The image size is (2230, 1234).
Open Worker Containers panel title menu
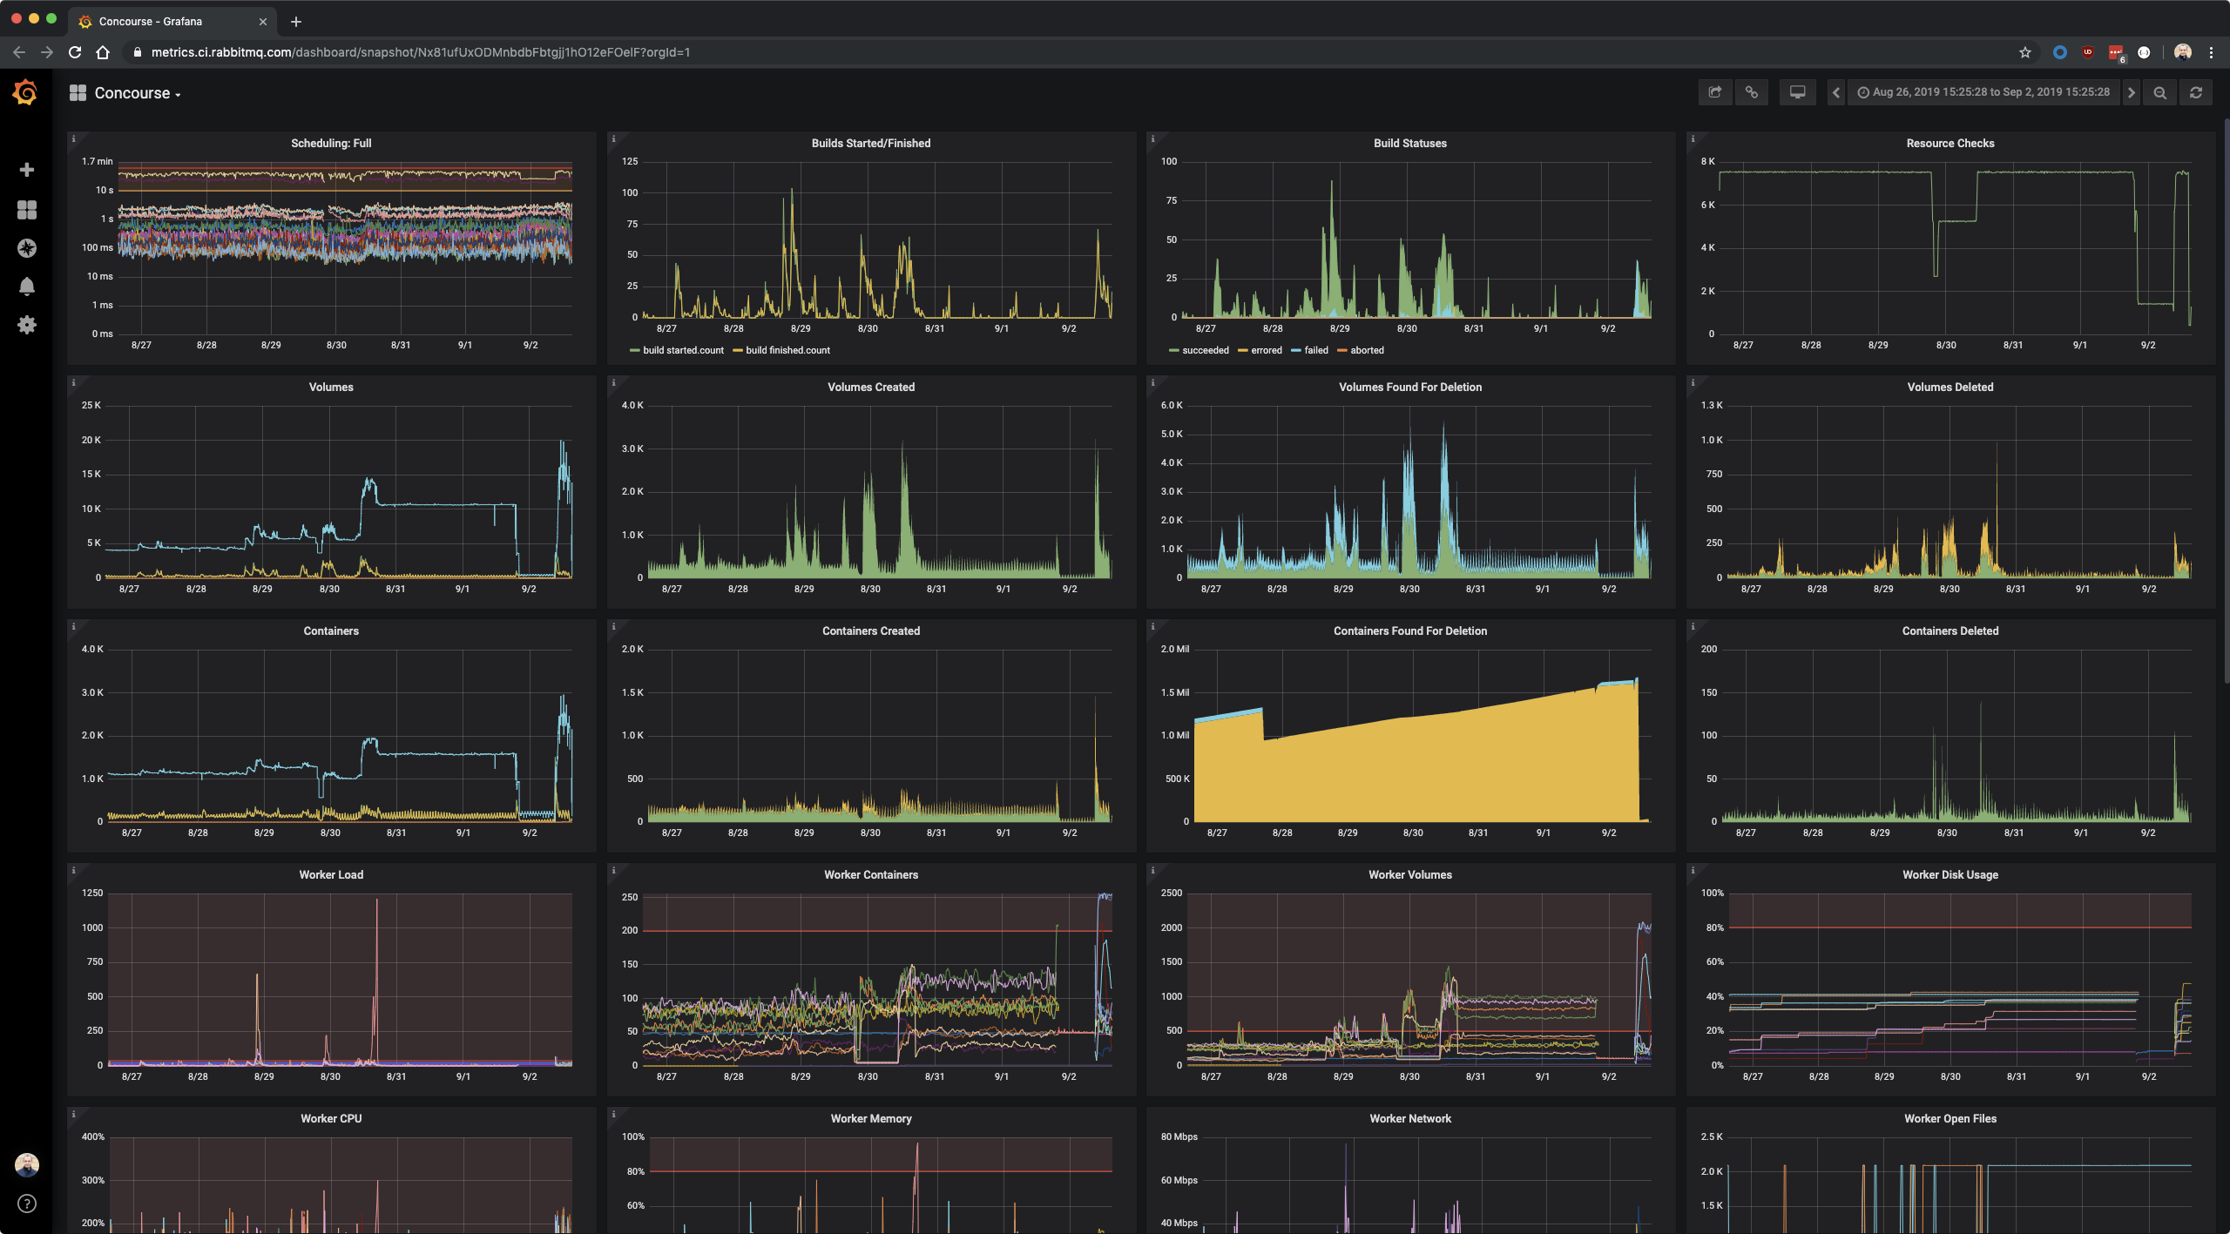pos(871,874)
